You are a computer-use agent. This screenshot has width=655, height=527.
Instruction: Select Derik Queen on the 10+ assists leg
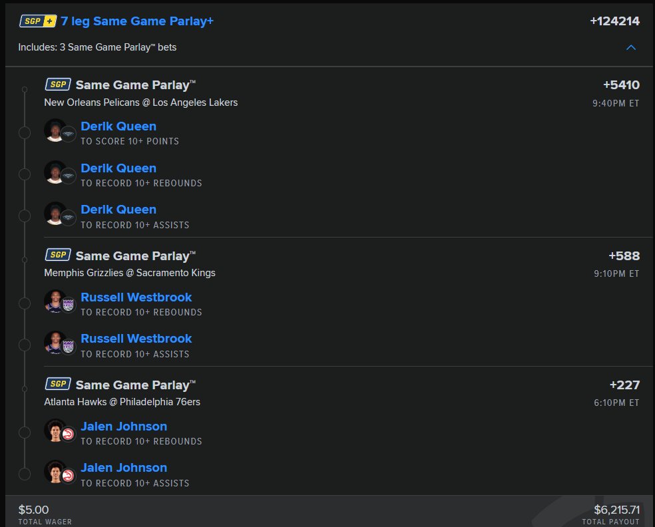click(x=118, y=210)
